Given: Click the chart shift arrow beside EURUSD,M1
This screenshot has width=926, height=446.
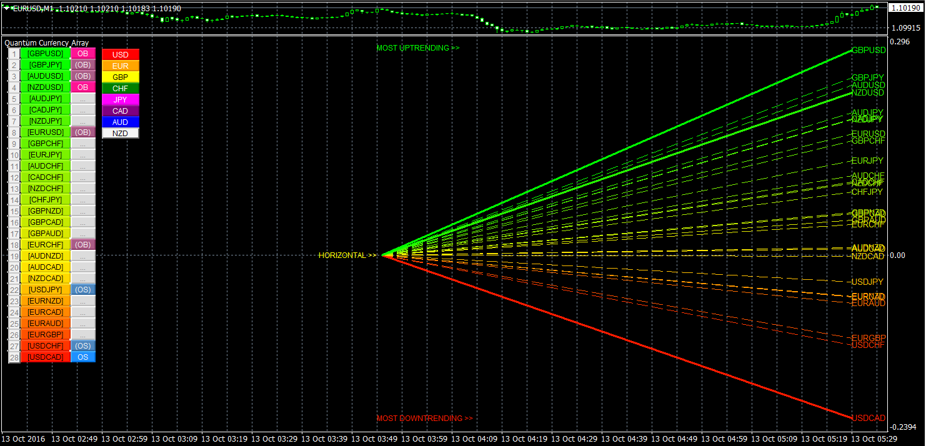Looking at the screenshot, I should click(7, 8).
